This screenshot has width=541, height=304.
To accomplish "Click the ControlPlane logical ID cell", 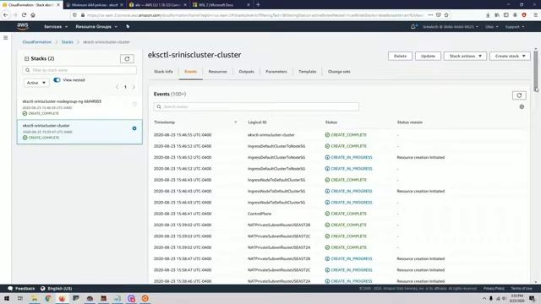I will coord(260,214).
